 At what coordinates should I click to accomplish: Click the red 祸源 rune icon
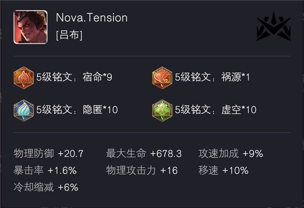click(162, 78)
